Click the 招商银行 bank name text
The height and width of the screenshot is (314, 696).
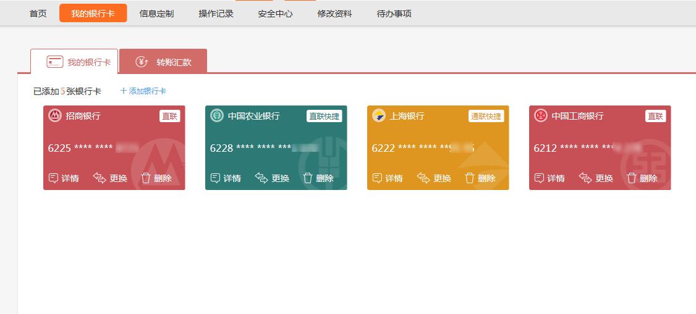[83, 116]
